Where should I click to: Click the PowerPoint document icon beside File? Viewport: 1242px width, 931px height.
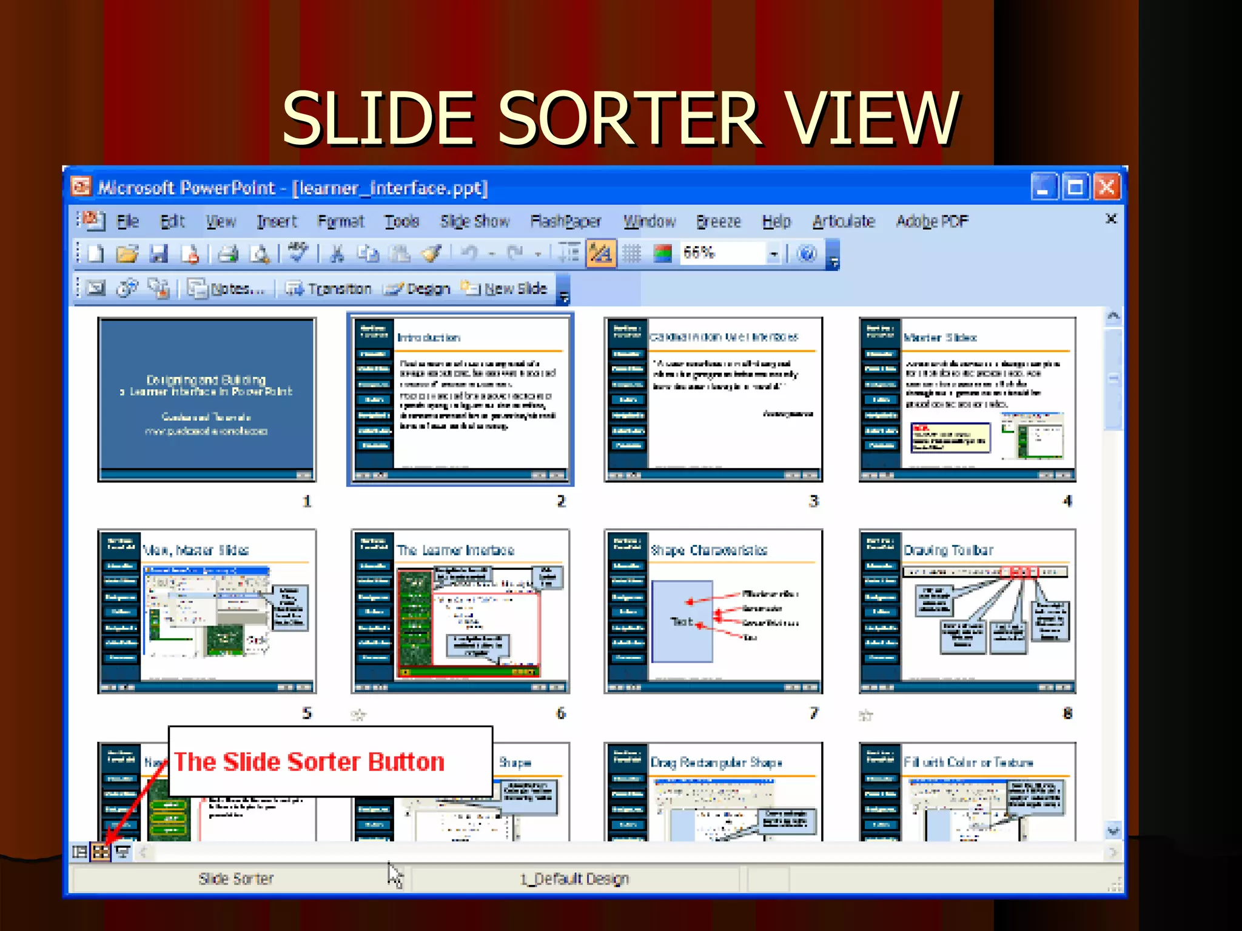click(x=93, y=220)
